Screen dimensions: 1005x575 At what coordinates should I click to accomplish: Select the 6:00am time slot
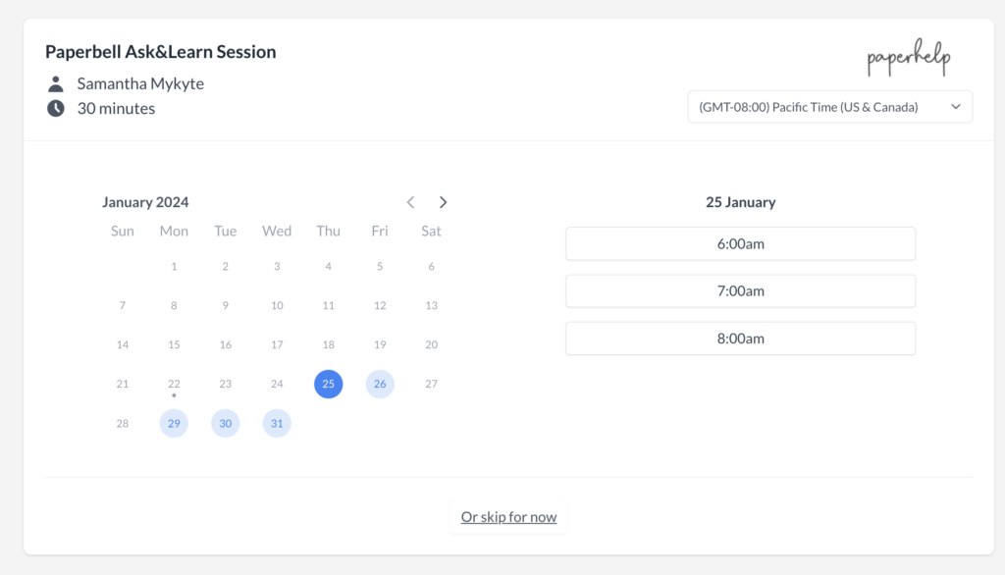point(740,244)
